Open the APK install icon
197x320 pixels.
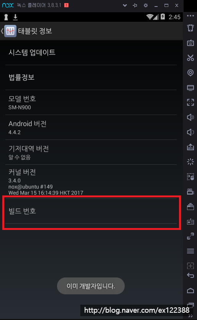pos(190,147)
